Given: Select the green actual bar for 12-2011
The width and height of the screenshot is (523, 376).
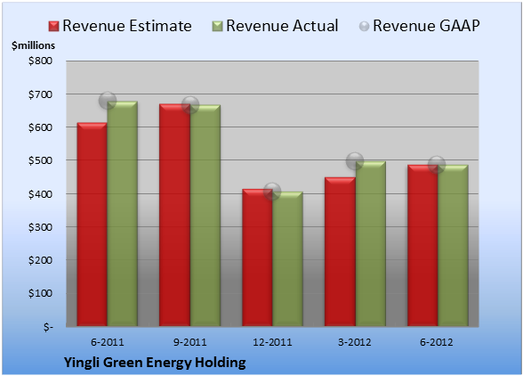Looking at the screenshot, I should click(287, 259).
